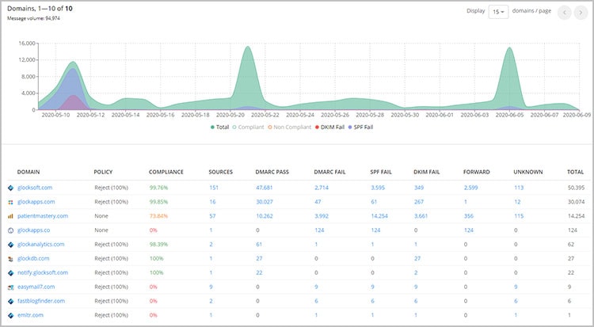
Task: Sort table by COMPLIANCE column header
Action: (x=166, y=172)
